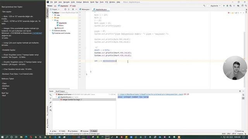
Task: Open the Event Log button
Action: pos(239,131)
